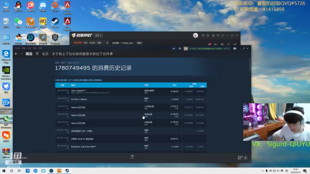This screenshot has width=310, height=174.
Task: Add a scene with the plus icon
Action: click(x=107, y=43)
